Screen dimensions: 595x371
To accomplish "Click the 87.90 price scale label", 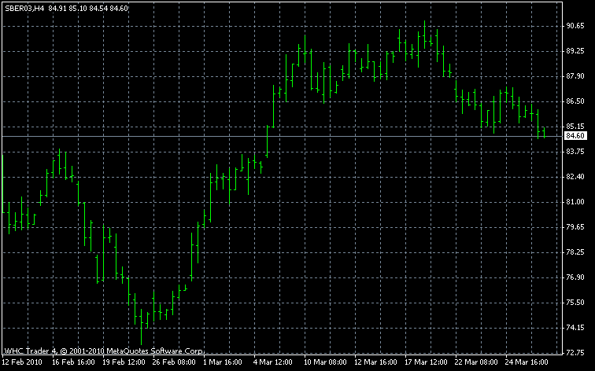I will tap(575, 76).
